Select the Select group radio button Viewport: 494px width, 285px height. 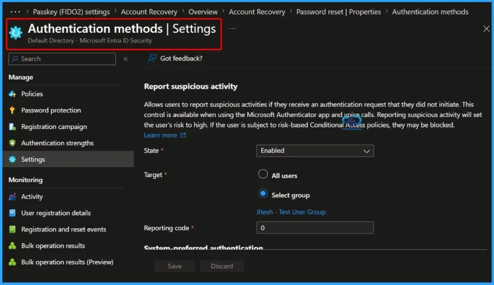point(263,194)
